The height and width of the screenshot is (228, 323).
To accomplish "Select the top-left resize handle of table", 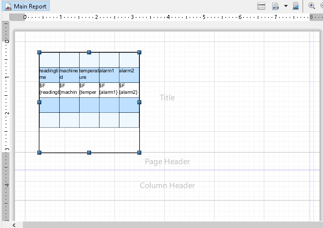I will 39,52.
